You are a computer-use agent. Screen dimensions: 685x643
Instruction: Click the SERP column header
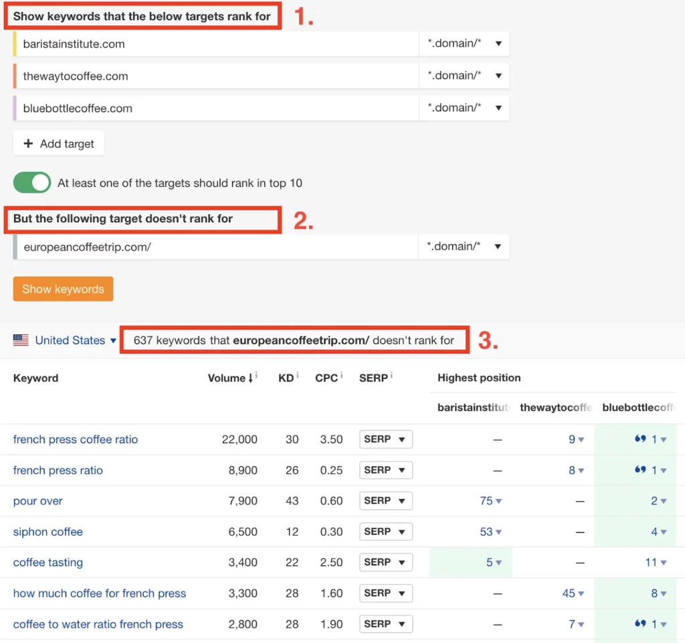tap(373, 378)
